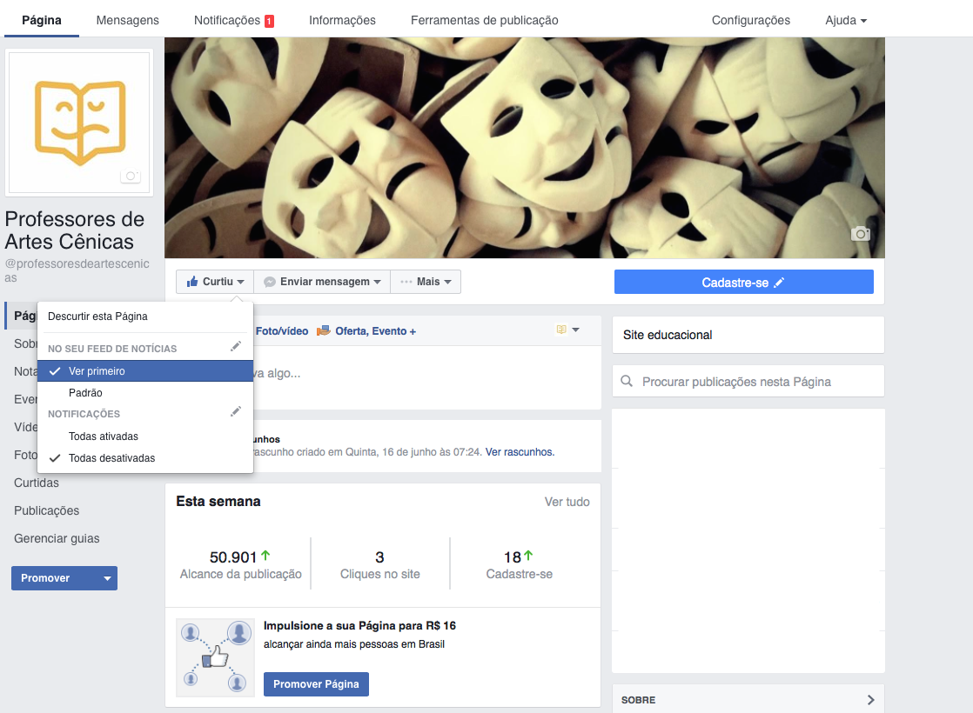Select Todas ativadas notifications option

tap(145, 436)
